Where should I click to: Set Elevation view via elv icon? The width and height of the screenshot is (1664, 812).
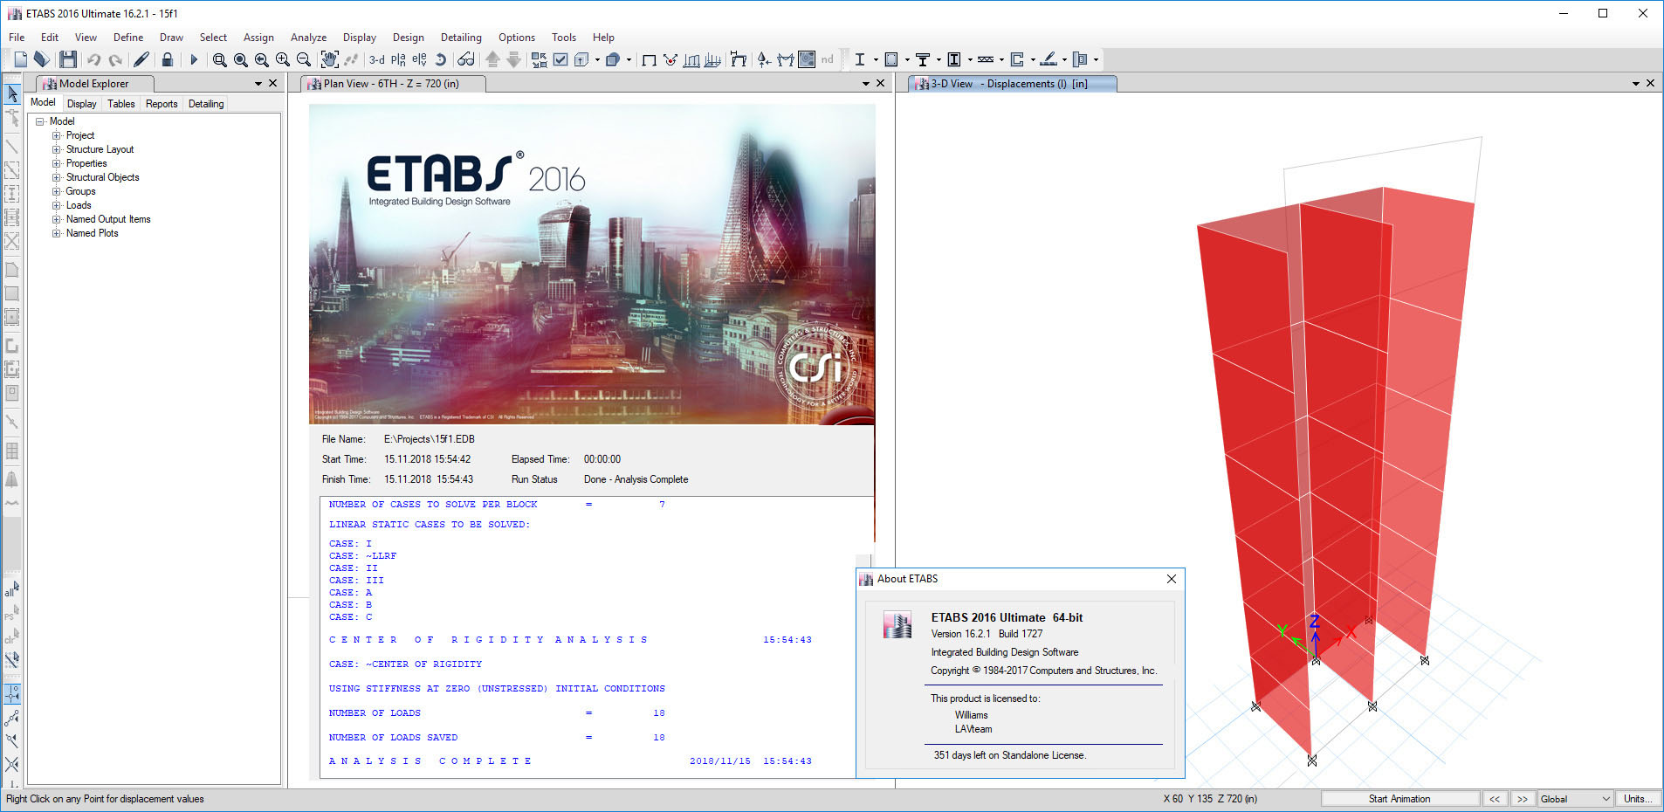coord(420,59)
